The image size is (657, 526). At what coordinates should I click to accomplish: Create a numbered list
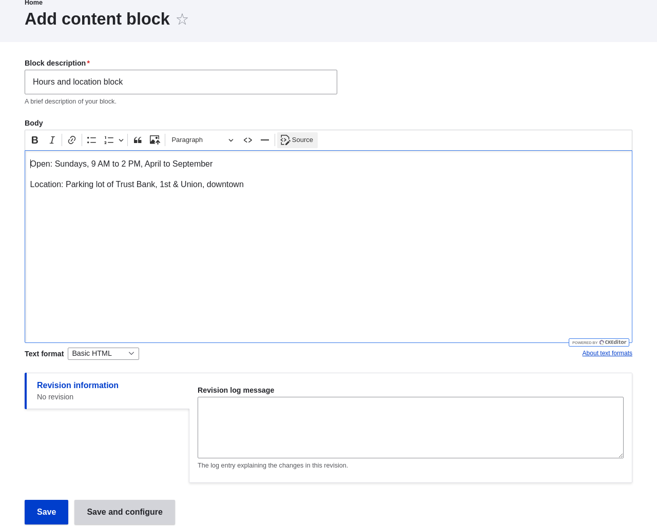(x=109, y=140)
